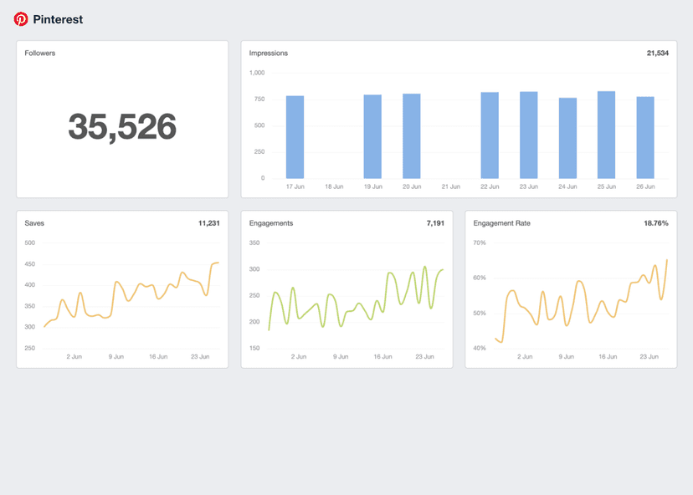The image size is (693, 495).
Task: Click the 21,534 impressions total
Action: 657,54
